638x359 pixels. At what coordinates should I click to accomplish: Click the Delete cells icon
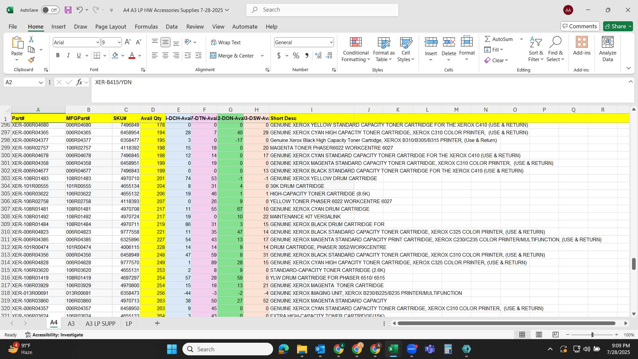point(449,42)
